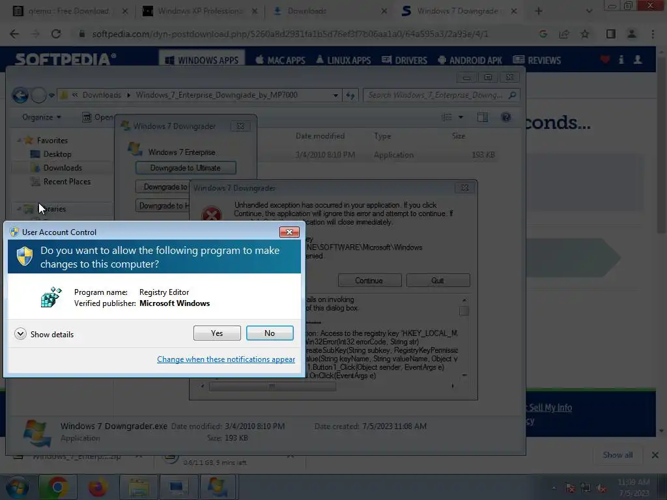This screenshot has height=500, width=667.
Task: Sort by Type column header
Action: (382, 136)
